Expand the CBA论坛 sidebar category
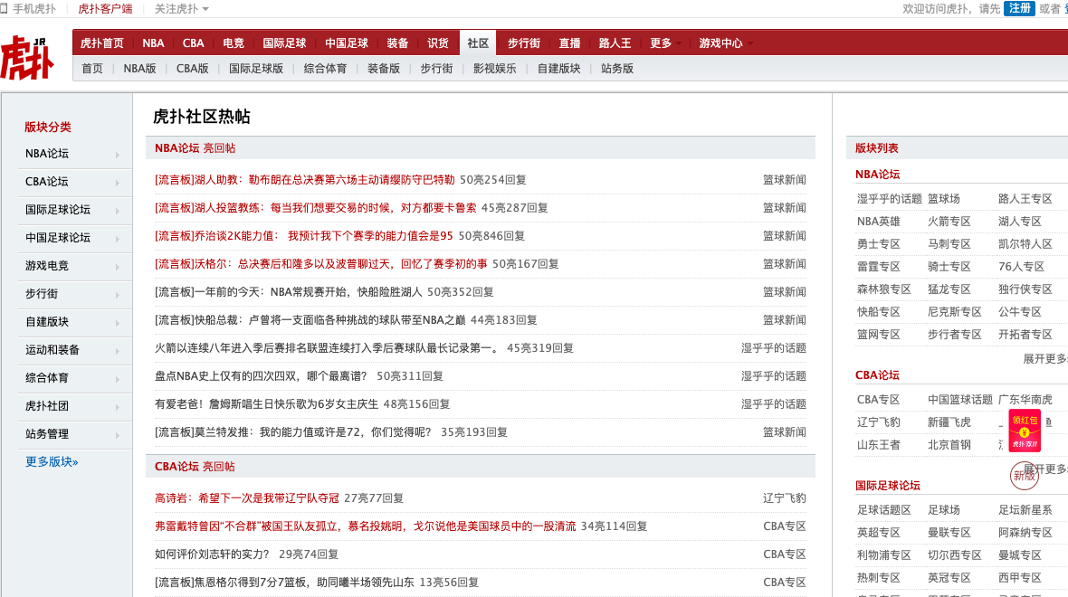This screenshot has height=597, width=1068. point(73,182)
